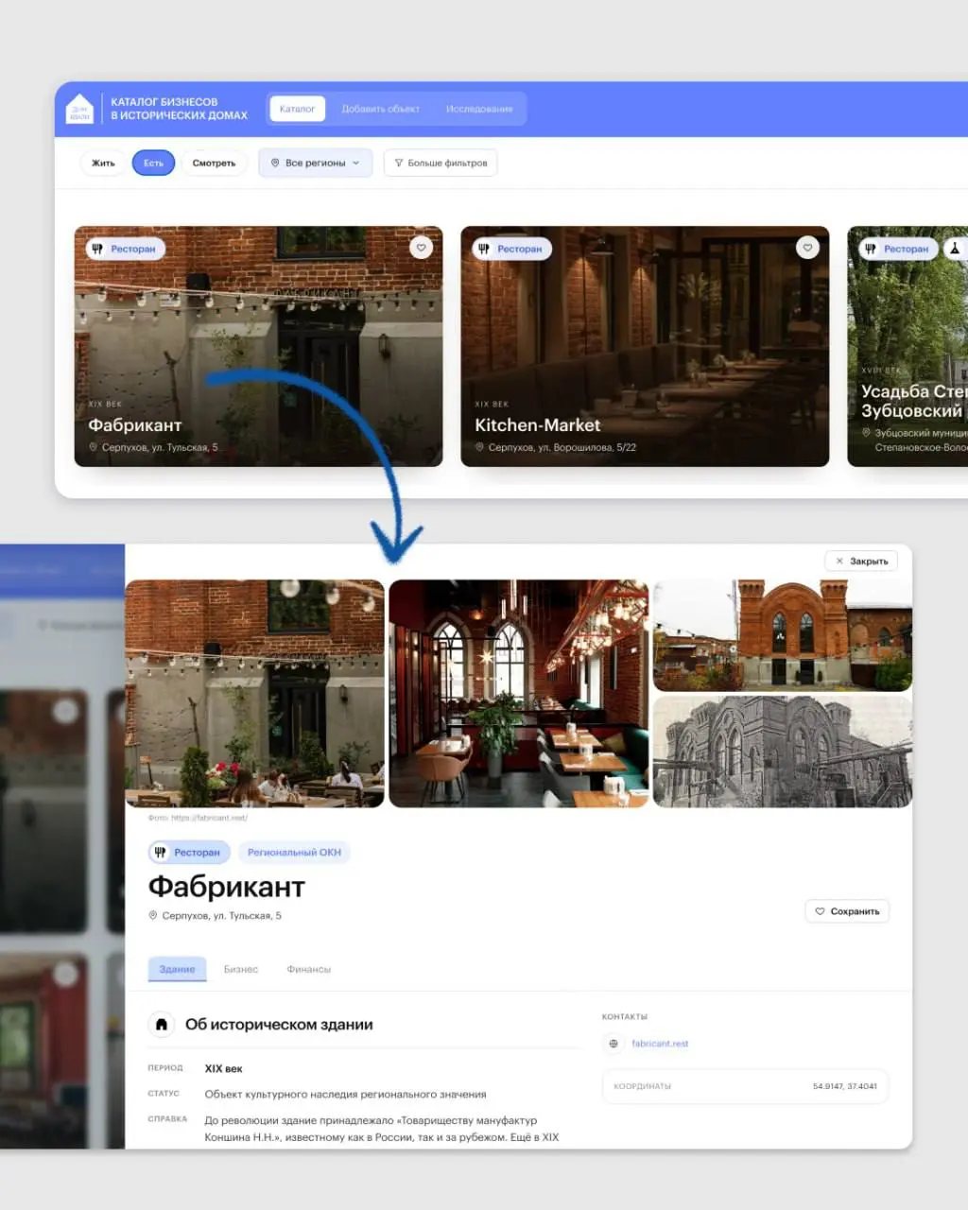This screenshot has width=968, height=1210.
Task: Favorite the Kitchen-Market card heart icon
Action: (807, 247)
